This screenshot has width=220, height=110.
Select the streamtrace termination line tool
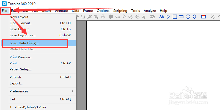tap(124, 17)
